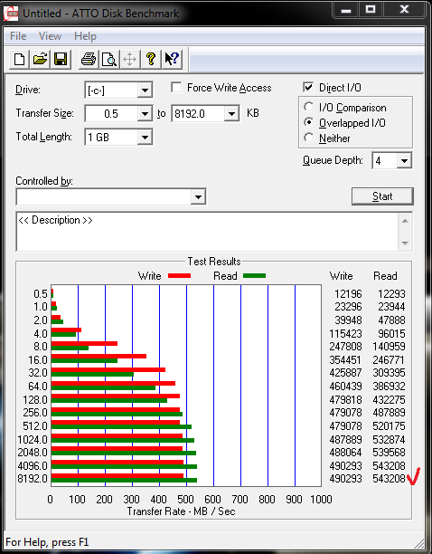
Task: Enable Force Write Access checkbox
Action: pyautogui.click(x=176, y=87)
